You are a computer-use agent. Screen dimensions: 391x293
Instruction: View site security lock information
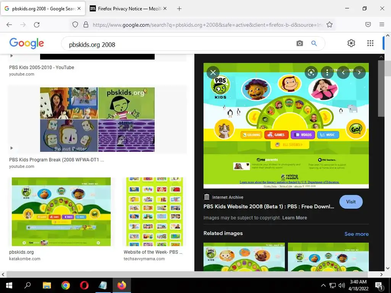[x=86, y=25]
